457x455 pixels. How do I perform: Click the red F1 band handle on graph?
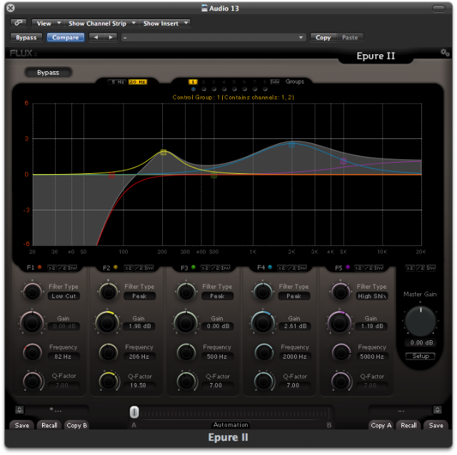[111, 175]
